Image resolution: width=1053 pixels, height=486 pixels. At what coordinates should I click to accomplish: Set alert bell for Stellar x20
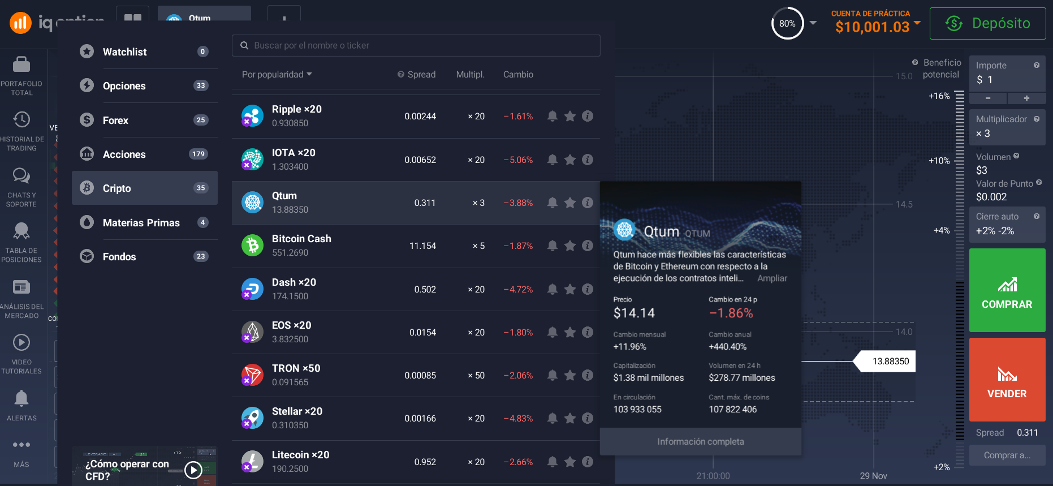point(553,418)
